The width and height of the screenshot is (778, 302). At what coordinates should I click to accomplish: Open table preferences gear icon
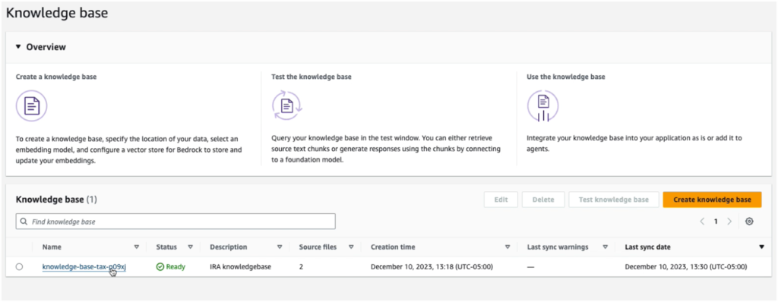coord(749,222)
